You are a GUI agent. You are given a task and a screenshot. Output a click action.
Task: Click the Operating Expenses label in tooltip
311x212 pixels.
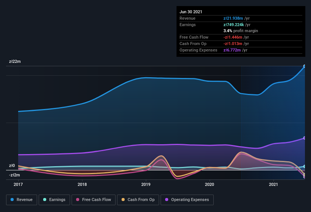[198, 50]
